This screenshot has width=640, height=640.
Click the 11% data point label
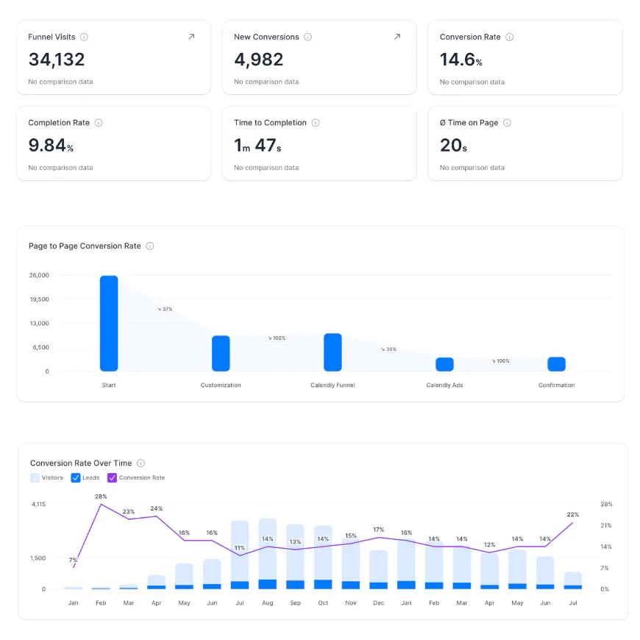(240, 548)
